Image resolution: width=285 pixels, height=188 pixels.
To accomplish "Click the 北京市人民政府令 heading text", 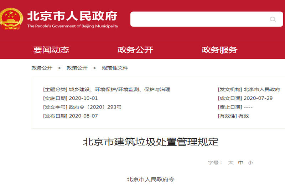I will [x=150, y=179].
